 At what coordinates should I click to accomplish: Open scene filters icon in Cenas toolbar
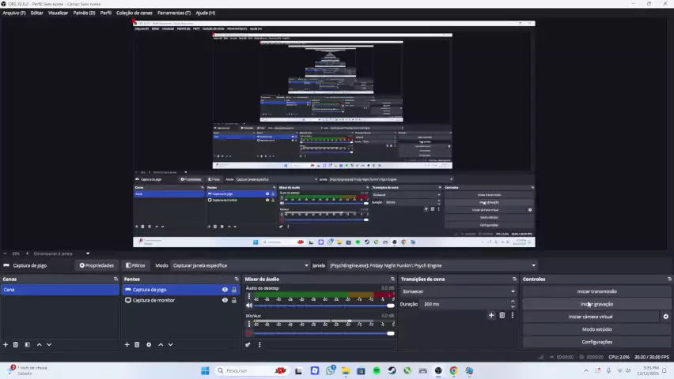coord(27,344)
